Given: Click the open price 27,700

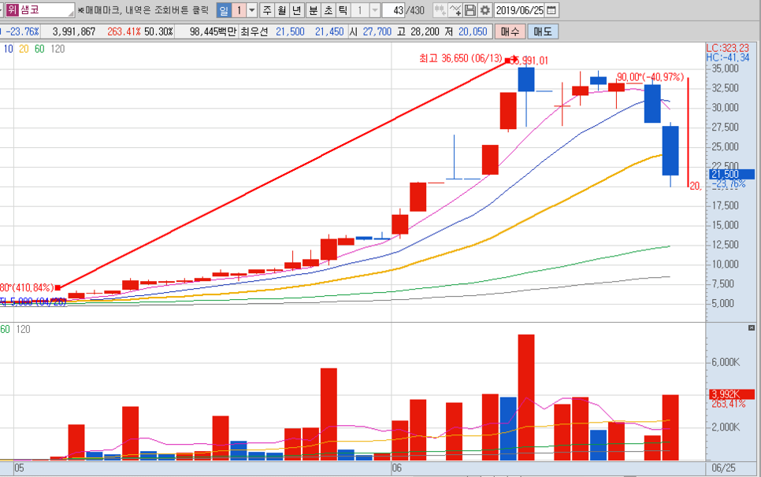Looking at the screenshot, I should point(377,31).
